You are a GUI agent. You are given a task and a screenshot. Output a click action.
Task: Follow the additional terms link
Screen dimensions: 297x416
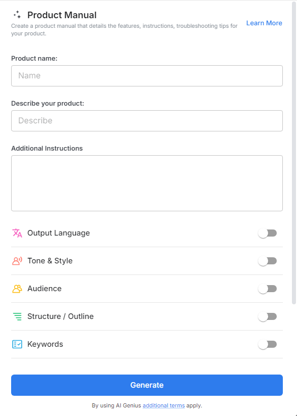pyautogui.click(x=163, y=405)
